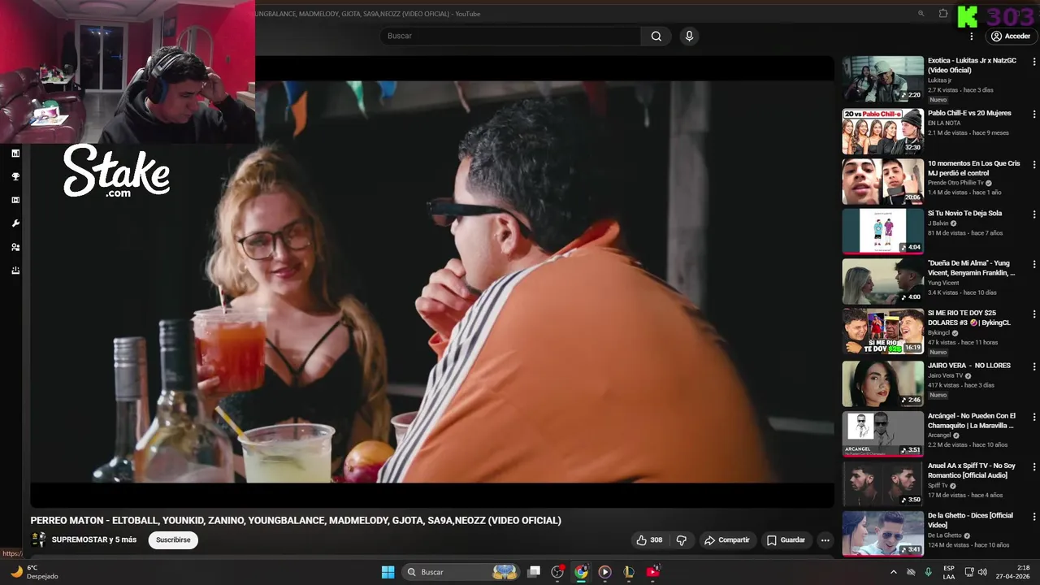Viewport: 1040px width, 585px height.
Task: Click the YouTube Buscar search field
Action: coord(510,36)
